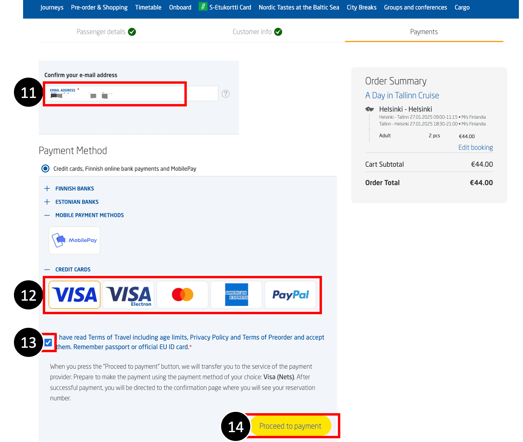
Task: Click the Proceed to payment button
Action: [x=290, y=426]
